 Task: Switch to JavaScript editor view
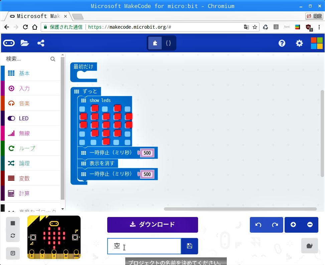(168, 43)
